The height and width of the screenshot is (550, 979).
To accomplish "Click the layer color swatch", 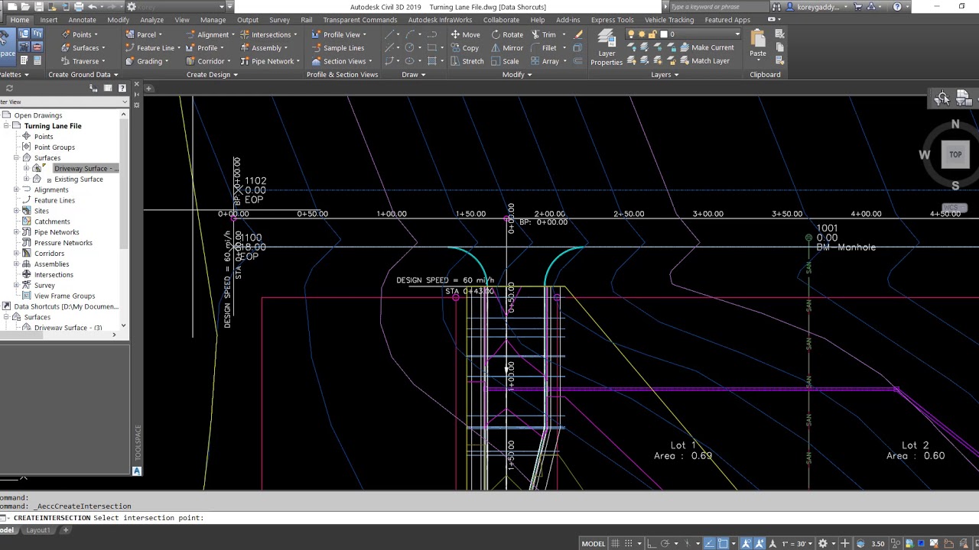I will tap(662, 34).
